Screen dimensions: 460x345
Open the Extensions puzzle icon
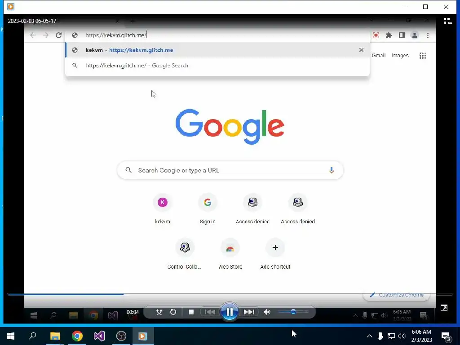coord(389,35)
